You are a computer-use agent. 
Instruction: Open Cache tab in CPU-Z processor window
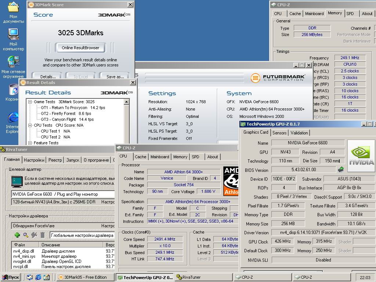[x=140, y=157]
